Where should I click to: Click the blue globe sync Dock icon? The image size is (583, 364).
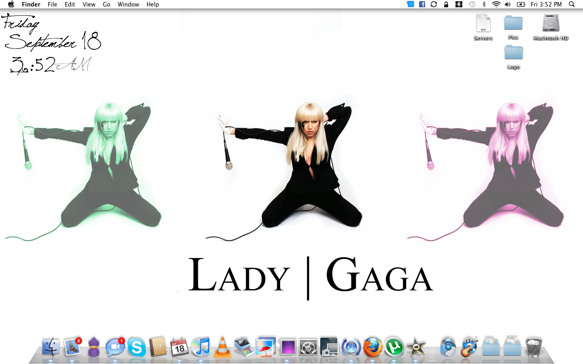pos(351,347)
